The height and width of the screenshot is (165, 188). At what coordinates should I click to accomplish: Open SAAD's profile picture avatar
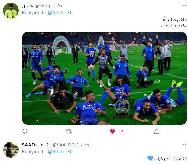coord(11,149)
